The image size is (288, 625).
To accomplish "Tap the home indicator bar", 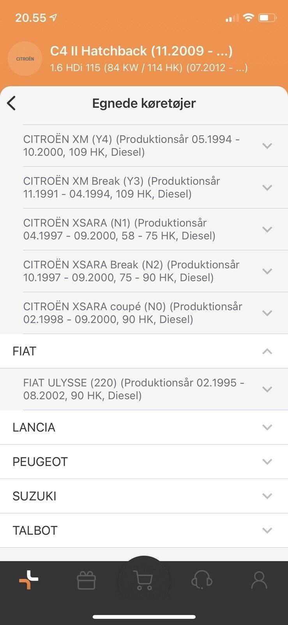I will click(x=144, y=617).
